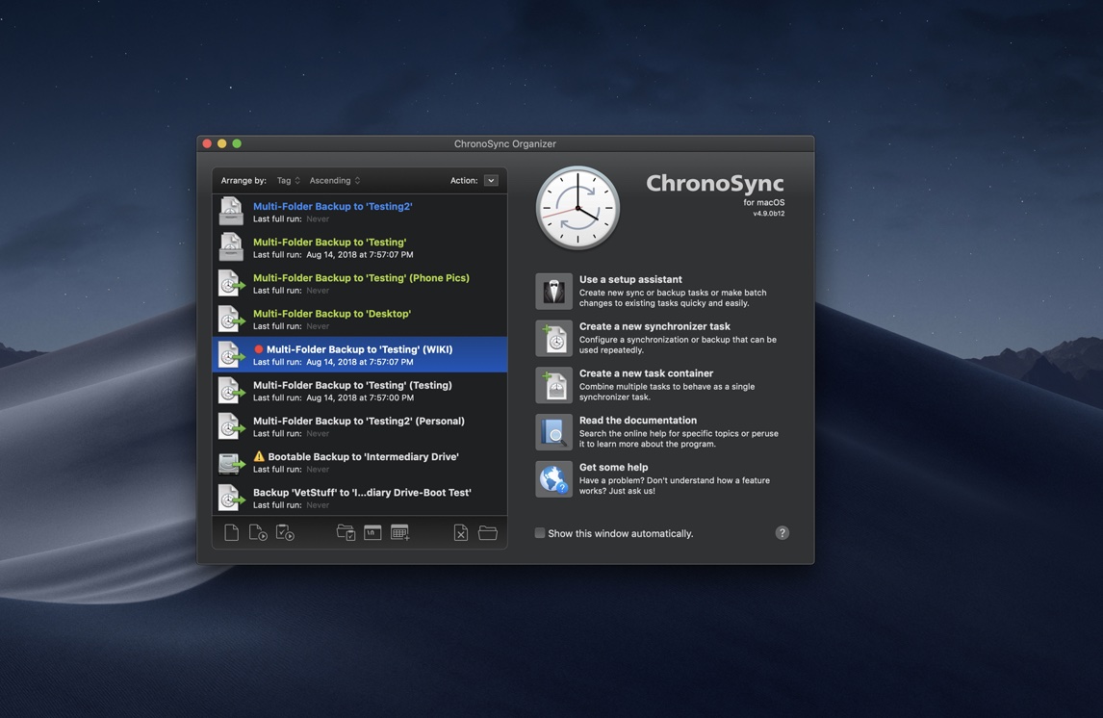
Task: Click the folder with clipboard icon
Action: tap(346, 533)
